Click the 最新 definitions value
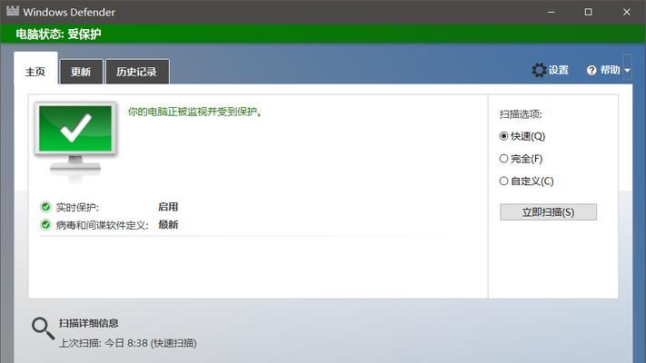Screen dimensions: 646x363 [168, 224]
